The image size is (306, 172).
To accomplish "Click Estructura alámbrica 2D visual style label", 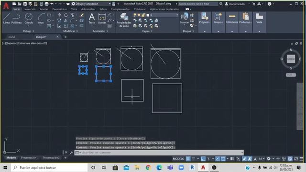I will 33,43.
